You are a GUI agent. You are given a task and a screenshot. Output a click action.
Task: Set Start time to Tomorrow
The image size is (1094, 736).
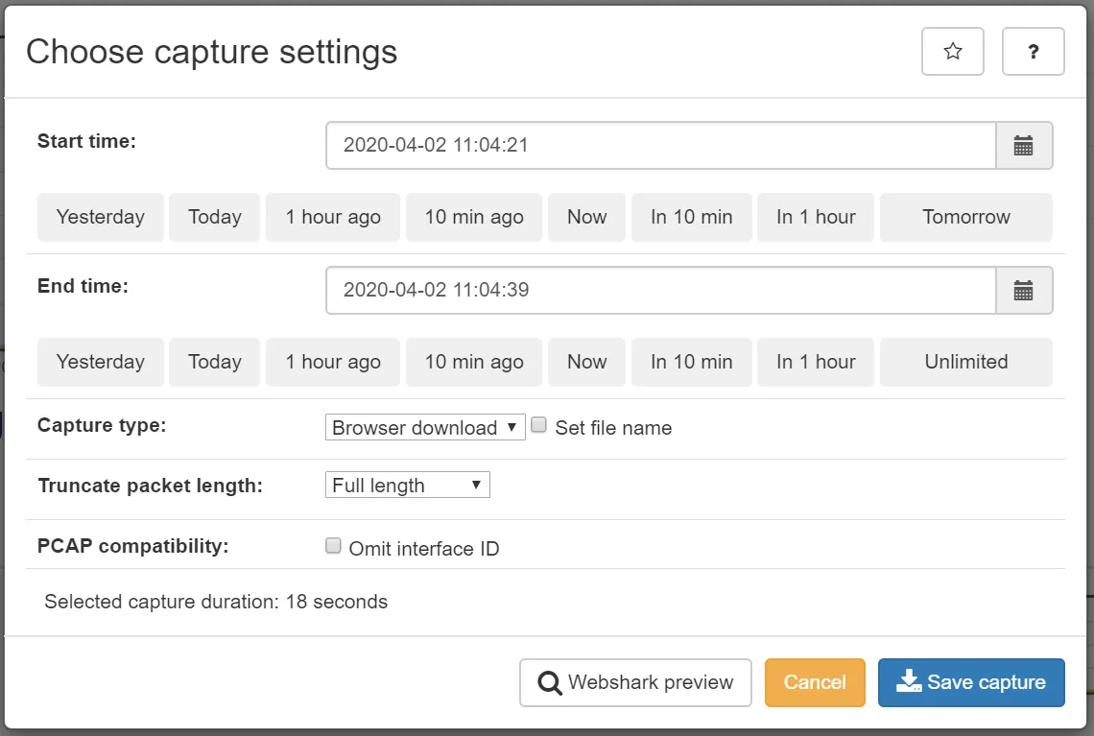[x=965, y=218]
